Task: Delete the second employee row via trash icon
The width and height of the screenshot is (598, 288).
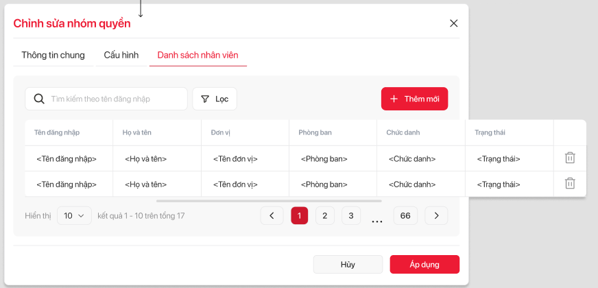Action: point(569,183)
